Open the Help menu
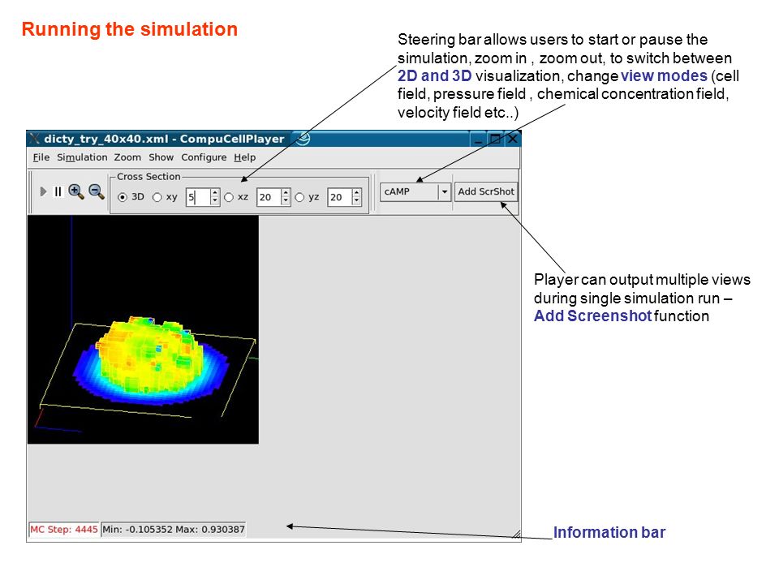Viewport: 779px width, 584px height. 245,157
